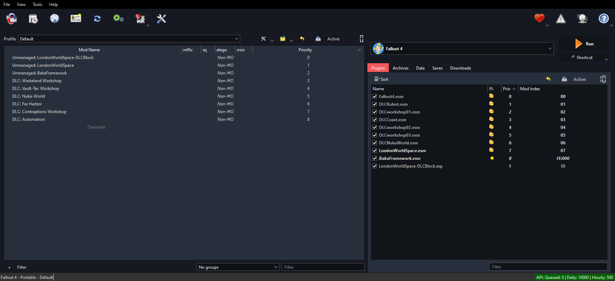Viewport: 615px width, 281px height.
Task: Open the Profiles configuration icon
Action: click(x=76, y=19)
